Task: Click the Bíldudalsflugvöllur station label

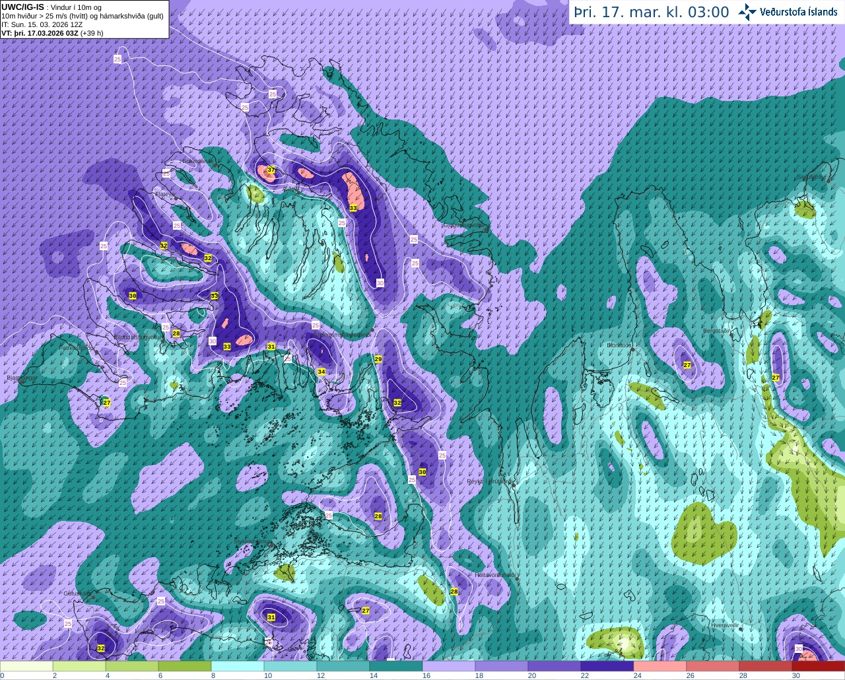Action: click(138, 337)
